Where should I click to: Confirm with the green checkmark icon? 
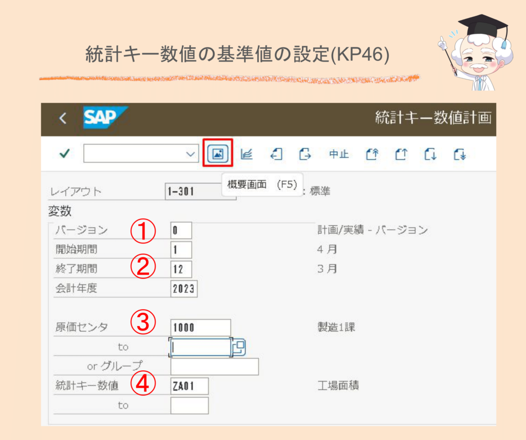tap(64, 153)
